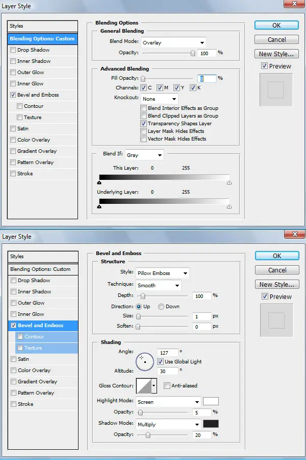Open the Gloss Contour picker arrow
Viewport: 306px width, 460px height.
(154, 386)
